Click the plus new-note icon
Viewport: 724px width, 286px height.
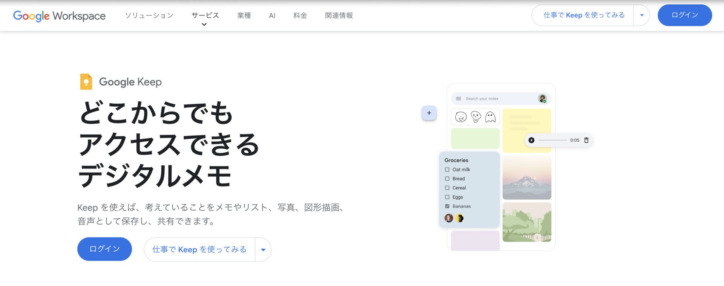click(x=429, y=113)
